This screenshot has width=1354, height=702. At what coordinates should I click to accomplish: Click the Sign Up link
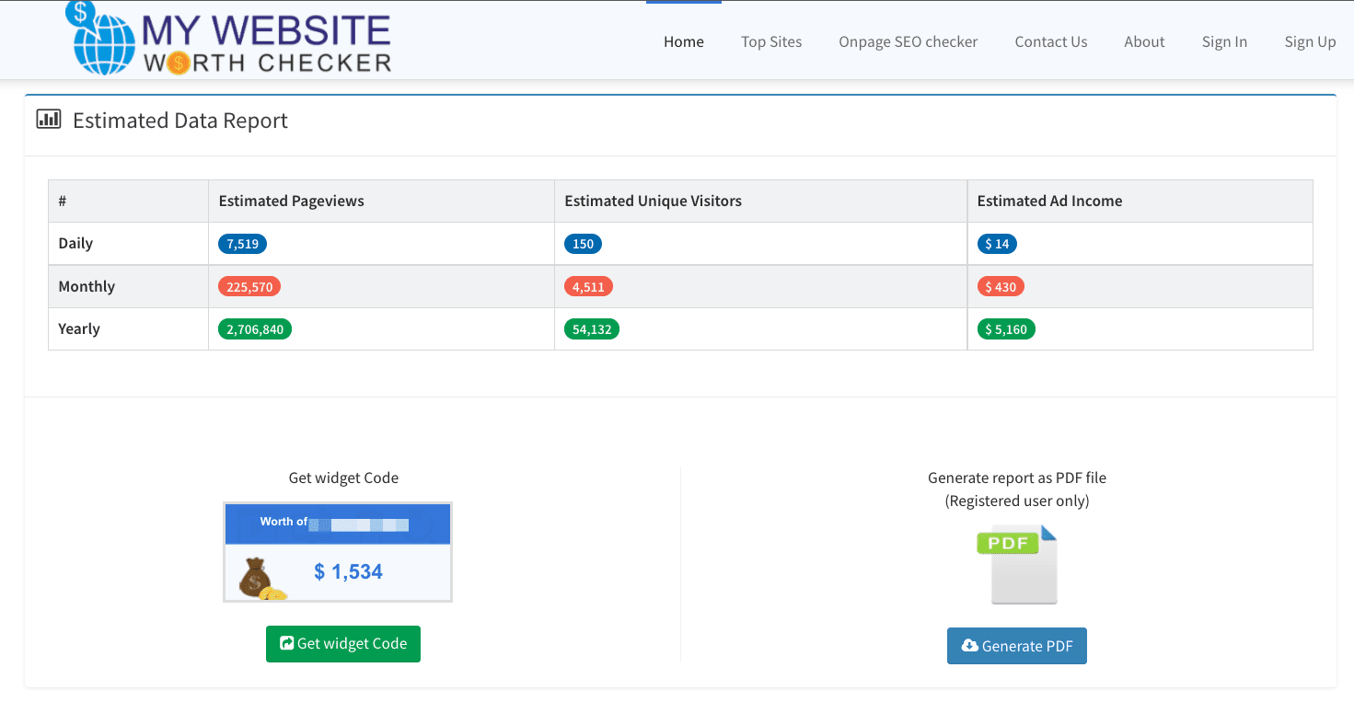(x=1310, y=41)
